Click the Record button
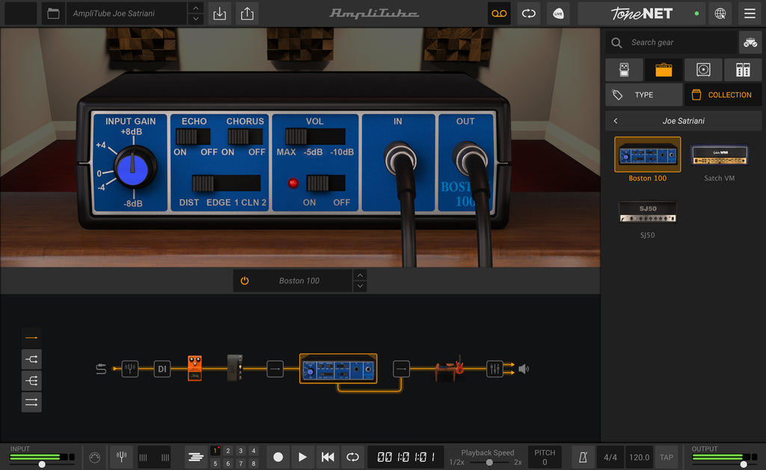The image size is (766, 470). [x=278, y=457]
